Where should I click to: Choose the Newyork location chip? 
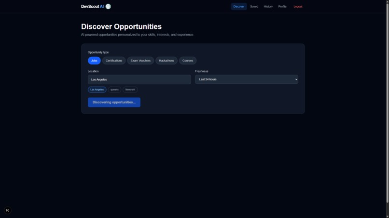click(x=130, y=90)
